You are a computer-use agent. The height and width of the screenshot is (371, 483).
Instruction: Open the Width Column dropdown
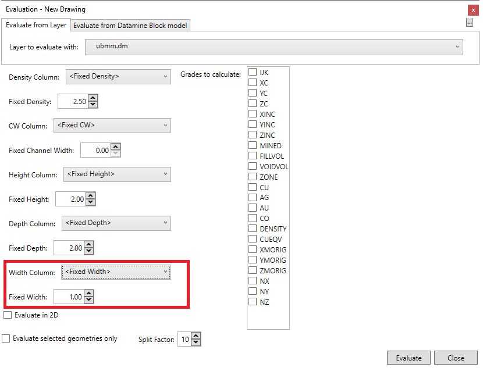coord(116,272)
